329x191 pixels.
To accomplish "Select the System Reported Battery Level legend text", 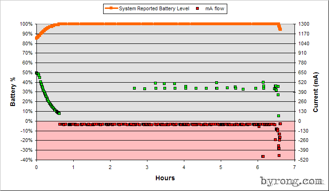I will pos(154,8).
